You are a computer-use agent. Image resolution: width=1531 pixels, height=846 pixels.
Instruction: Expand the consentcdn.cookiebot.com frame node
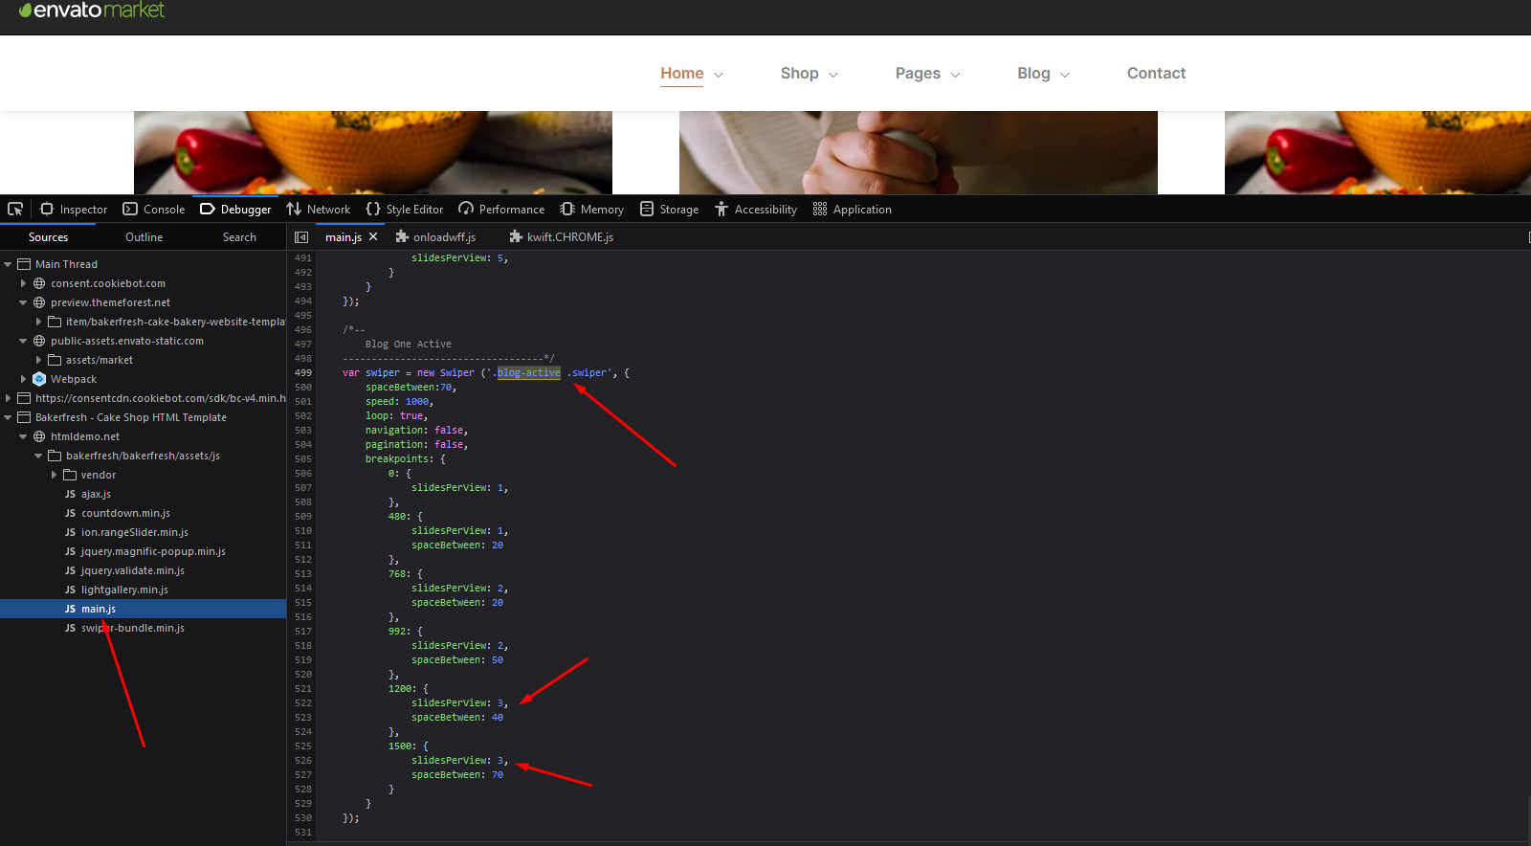[x=8, y=398]
